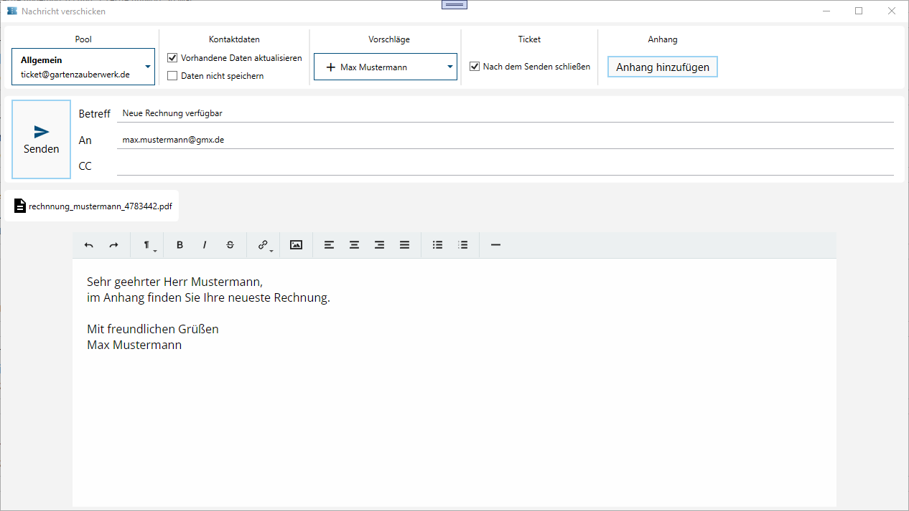The image size is (909, 511).
Task: Click the redo arrow in editor toolbar
Action: (113, 245)
